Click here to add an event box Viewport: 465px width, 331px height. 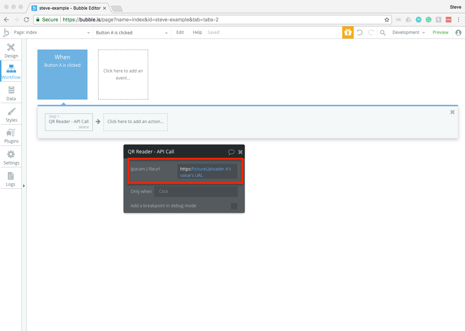pos(123,75)
